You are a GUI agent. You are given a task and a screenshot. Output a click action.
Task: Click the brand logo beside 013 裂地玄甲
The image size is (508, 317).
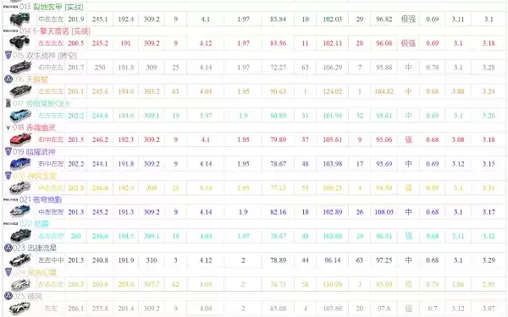[x=10, y=7]
